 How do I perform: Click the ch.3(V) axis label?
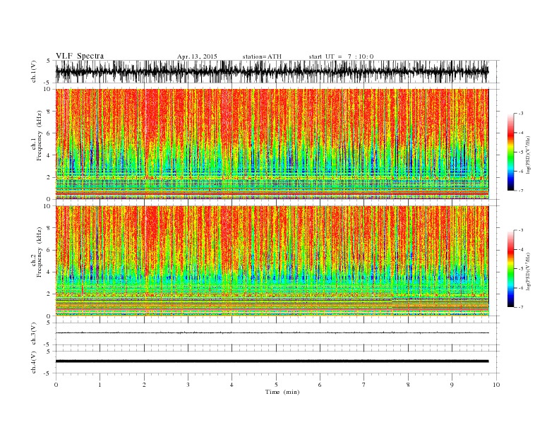click(34, 334)
